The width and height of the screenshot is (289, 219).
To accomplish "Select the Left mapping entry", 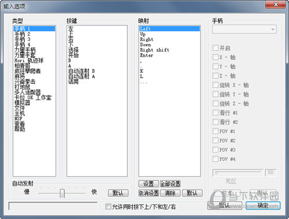I will click(x=169, y=29).
